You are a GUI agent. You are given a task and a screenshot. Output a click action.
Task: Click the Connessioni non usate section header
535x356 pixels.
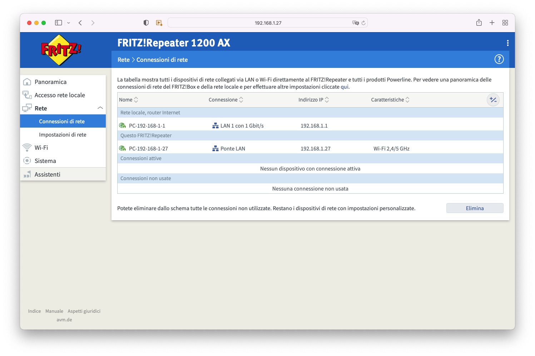tap(310, 178)
